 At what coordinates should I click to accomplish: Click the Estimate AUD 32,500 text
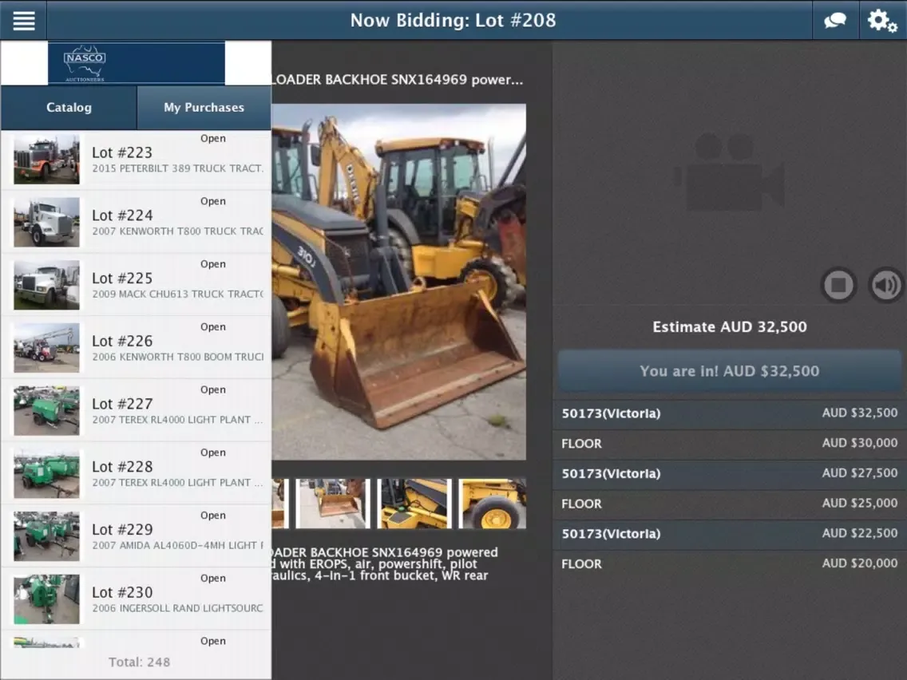[x=730, y=326]
